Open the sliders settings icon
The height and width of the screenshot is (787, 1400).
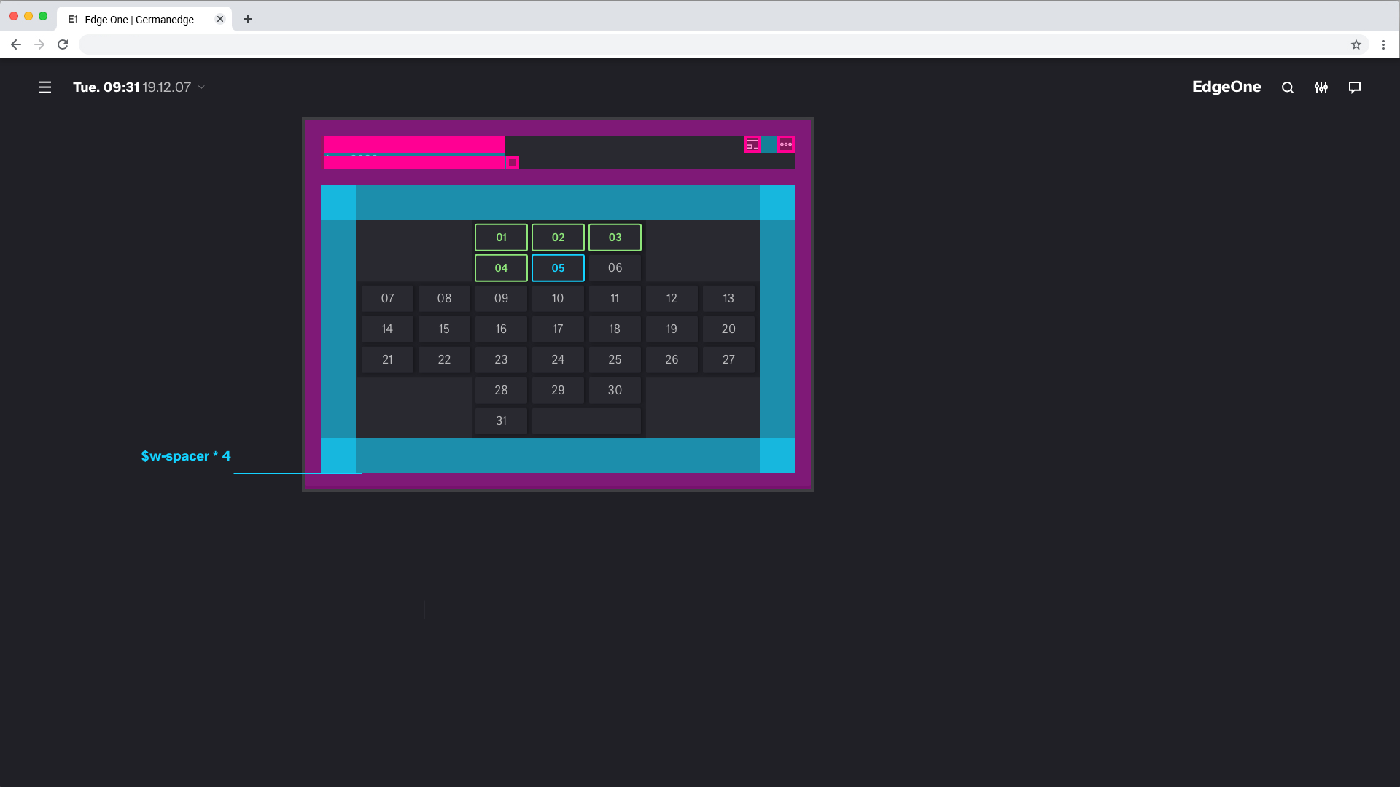1321,87
